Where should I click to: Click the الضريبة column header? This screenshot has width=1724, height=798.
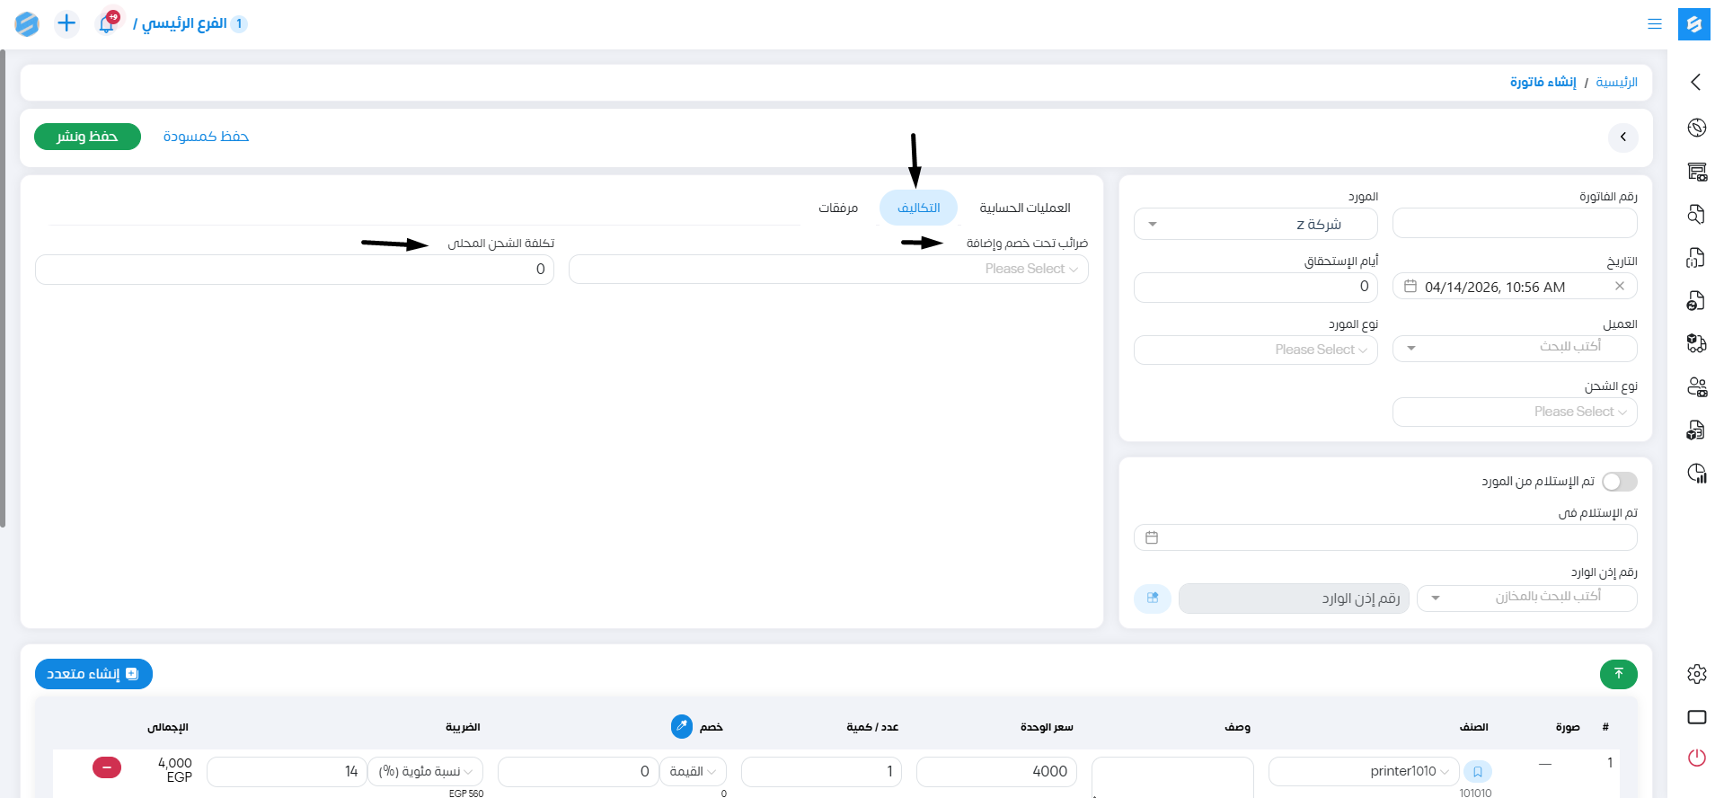(x=463, y=727)
